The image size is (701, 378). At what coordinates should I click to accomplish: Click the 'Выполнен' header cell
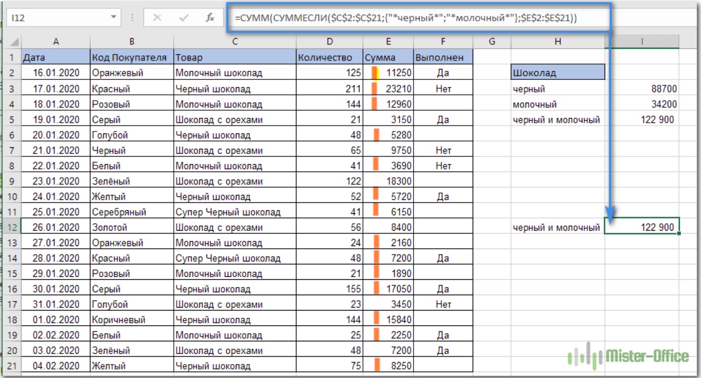point(443,58)
